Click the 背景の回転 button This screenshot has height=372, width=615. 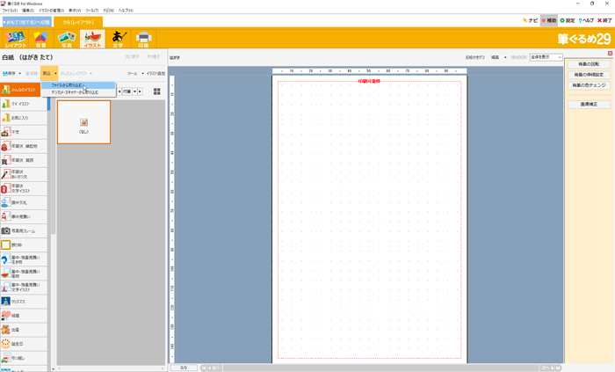590,65
